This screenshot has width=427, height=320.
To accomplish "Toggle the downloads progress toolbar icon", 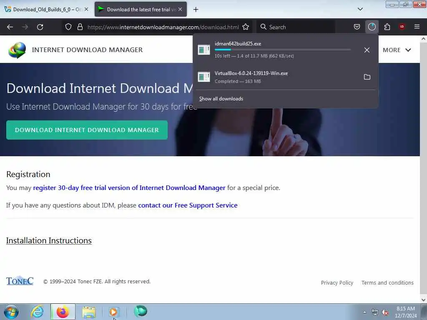I will [372, 27].
